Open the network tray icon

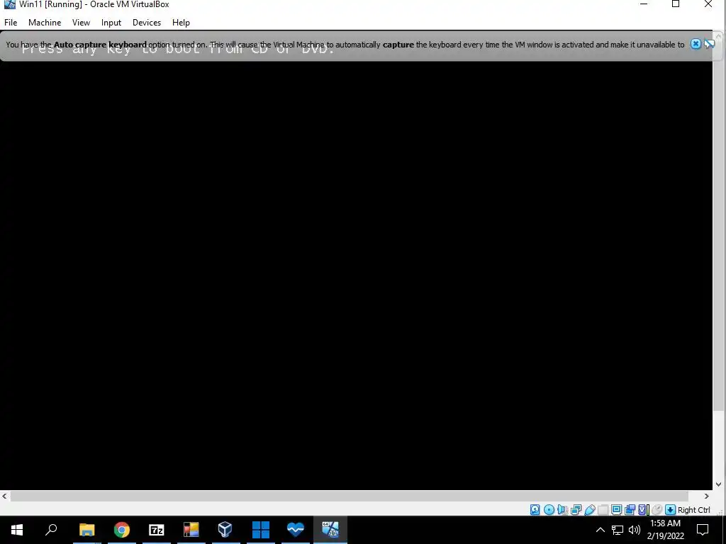(618, 530)
